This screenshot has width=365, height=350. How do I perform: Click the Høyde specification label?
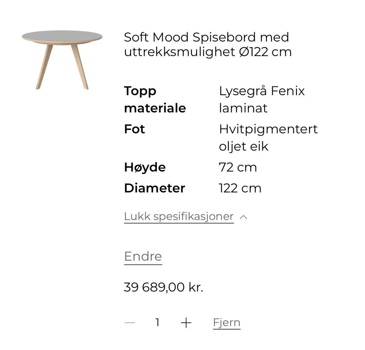click(145, 168)
